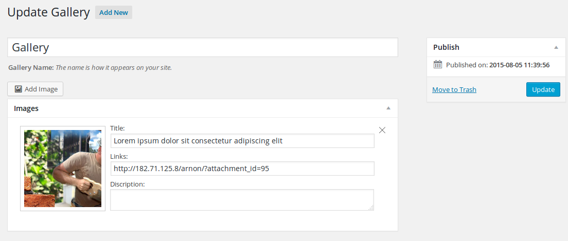Image resolution: width=568 pixels, height=241 pixels.
Task: Focus the Gallery name input field
Action: click(x=203, y=47)
